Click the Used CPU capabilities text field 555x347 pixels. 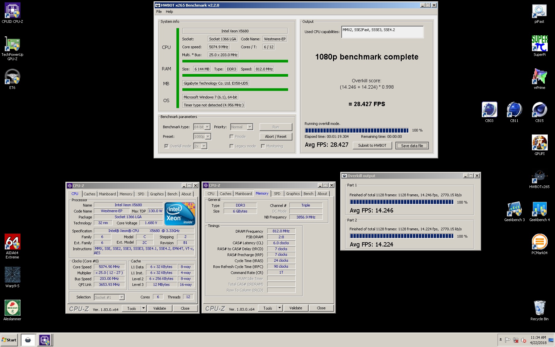(383, 32)
